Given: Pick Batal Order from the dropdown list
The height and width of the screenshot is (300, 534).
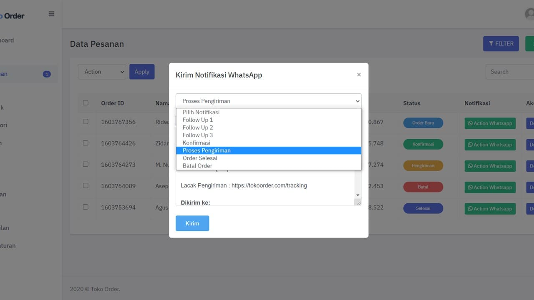Looking at the screenshot, I should tap(197, 166).
